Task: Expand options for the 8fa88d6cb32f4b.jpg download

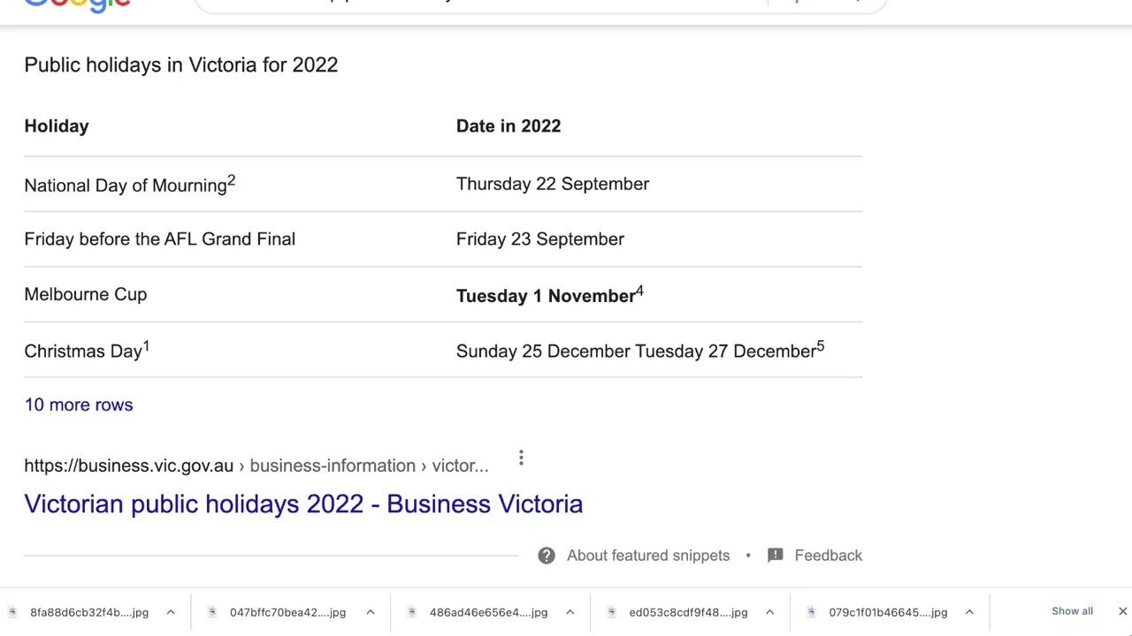Action: [x=171, y=612]
